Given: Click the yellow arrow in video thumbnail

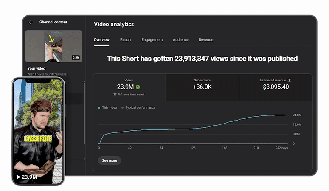Looking at the screenshot, I should [51, 39].
